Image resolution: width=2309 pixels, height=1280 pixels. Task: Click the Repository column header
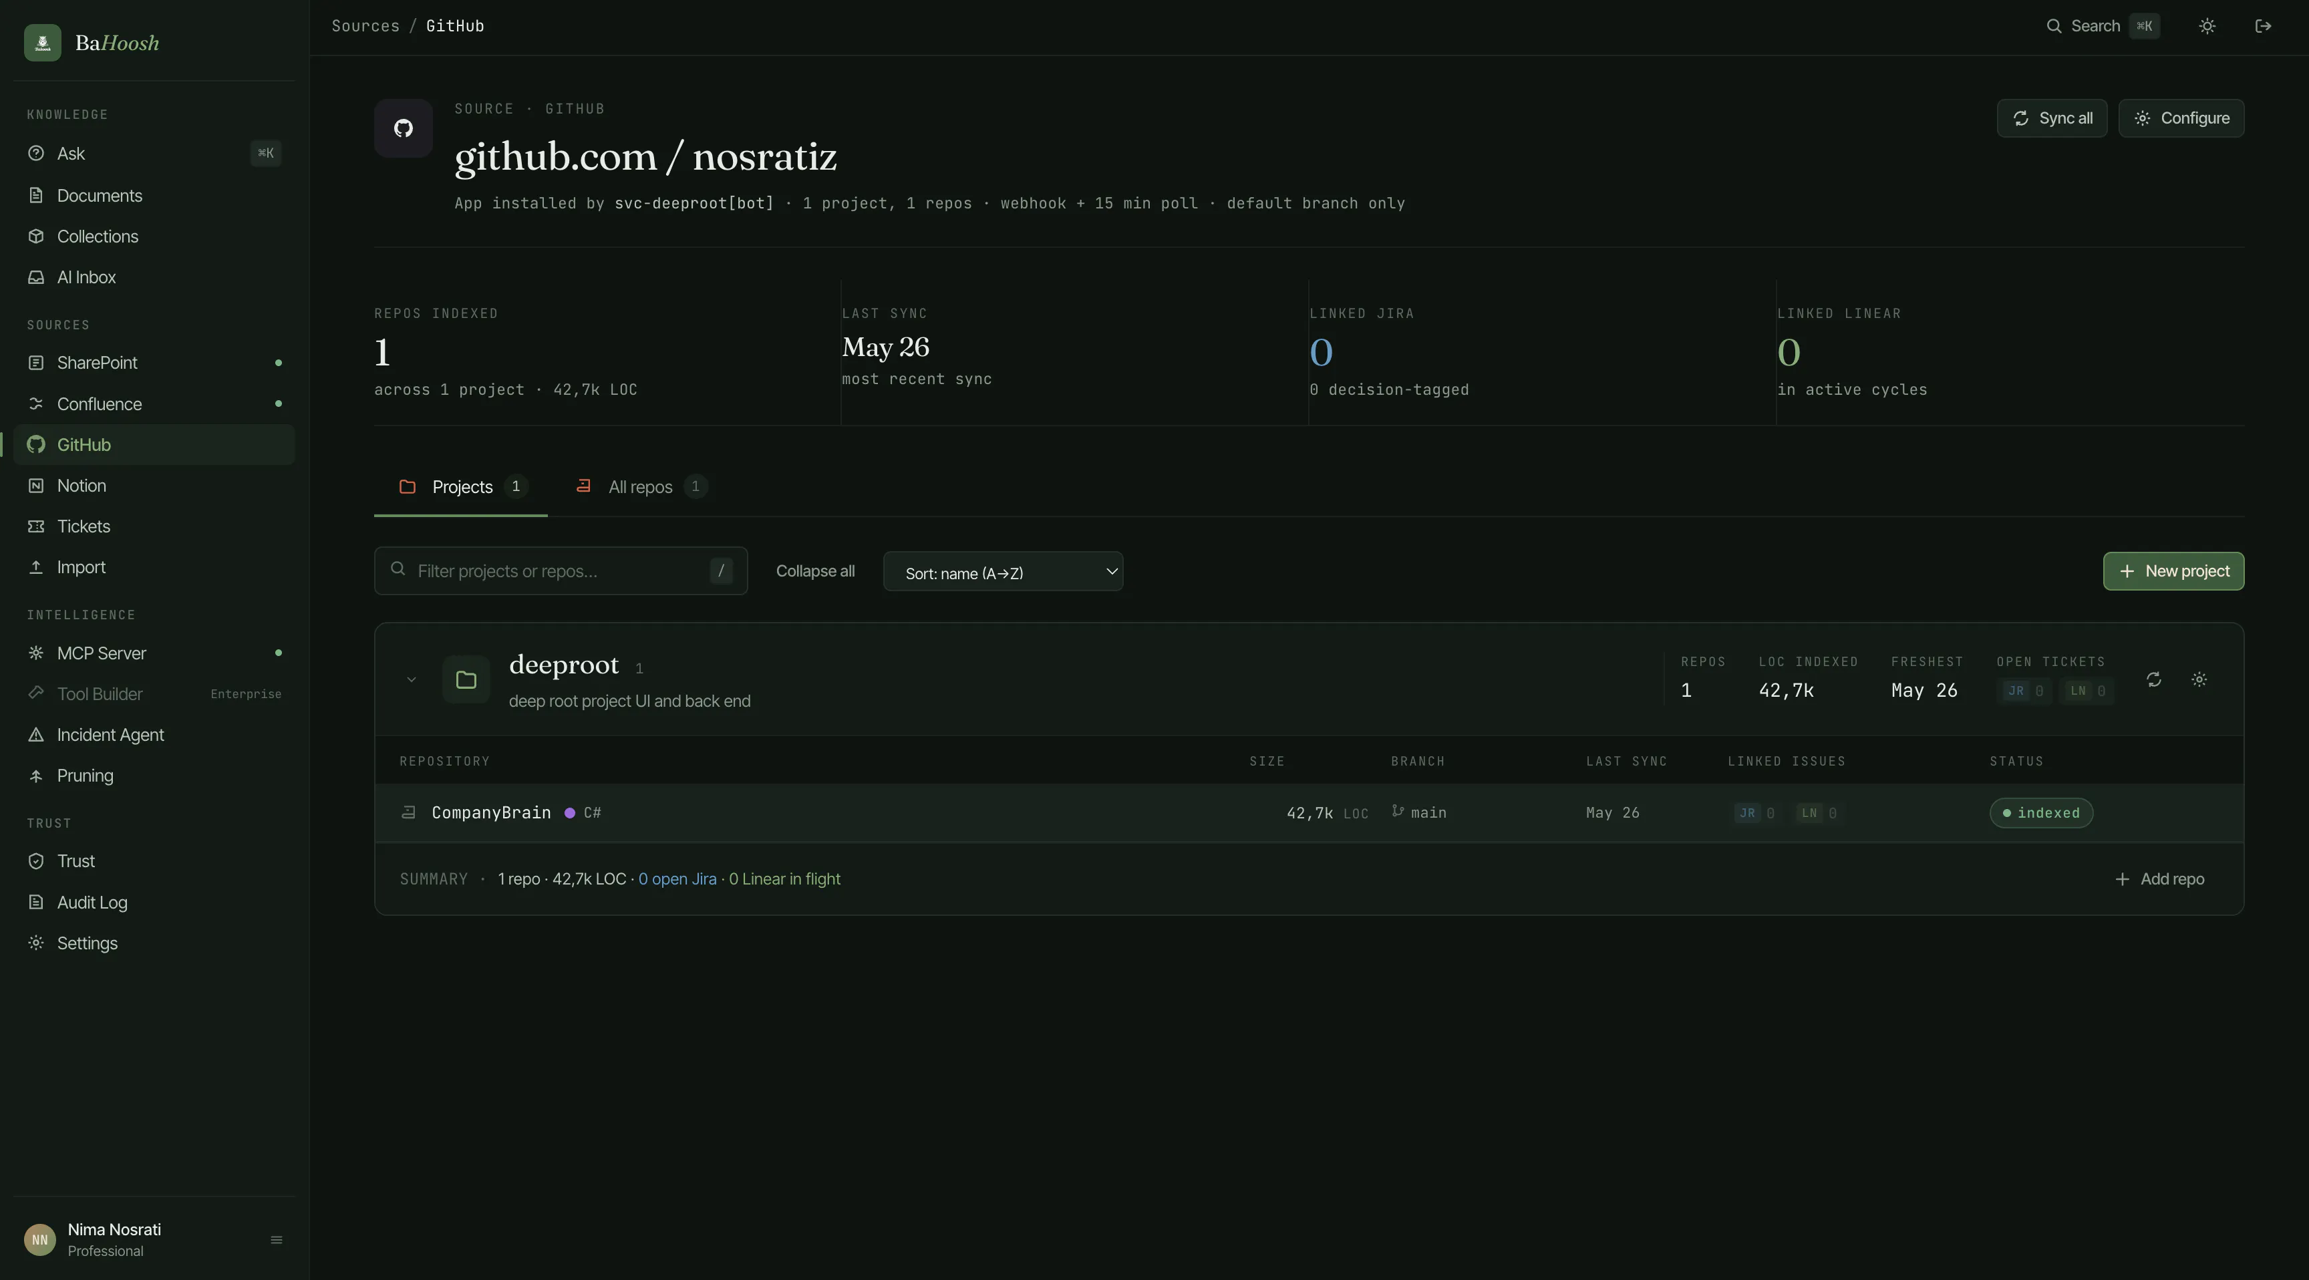(444, 761)
